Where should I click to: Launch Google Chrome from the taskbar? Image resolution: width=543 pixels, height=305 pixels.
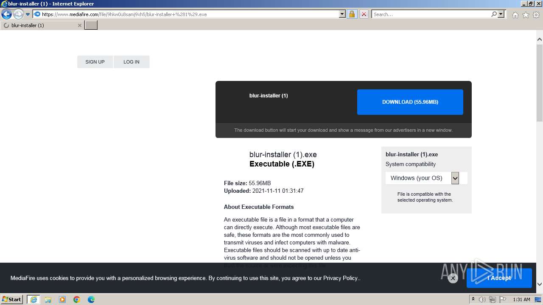pyautogui.click(x=77, y=299)
